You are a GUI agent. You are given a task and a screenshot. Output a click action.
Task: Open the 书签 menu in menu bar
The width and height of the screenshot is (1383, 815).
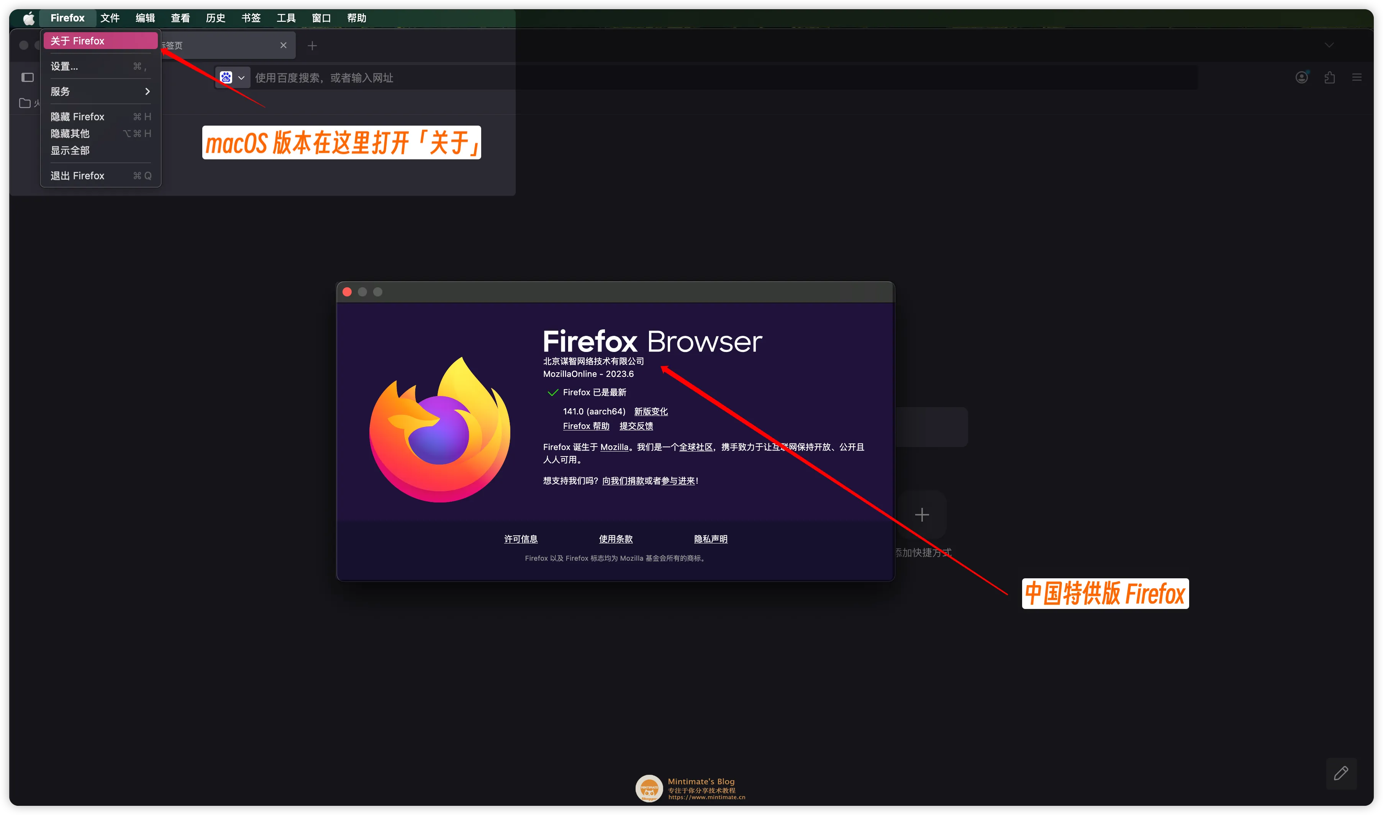(x=251, y=18)
